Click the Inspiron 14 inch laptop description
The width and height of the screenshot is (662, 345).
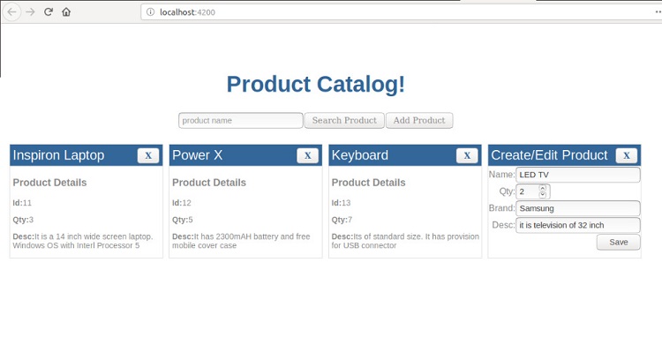coord(83,241)
